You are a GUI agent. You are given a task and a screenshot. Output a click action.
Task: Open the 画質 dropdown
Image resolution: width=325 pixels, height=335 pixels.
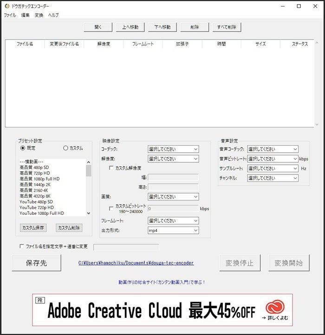173,197
